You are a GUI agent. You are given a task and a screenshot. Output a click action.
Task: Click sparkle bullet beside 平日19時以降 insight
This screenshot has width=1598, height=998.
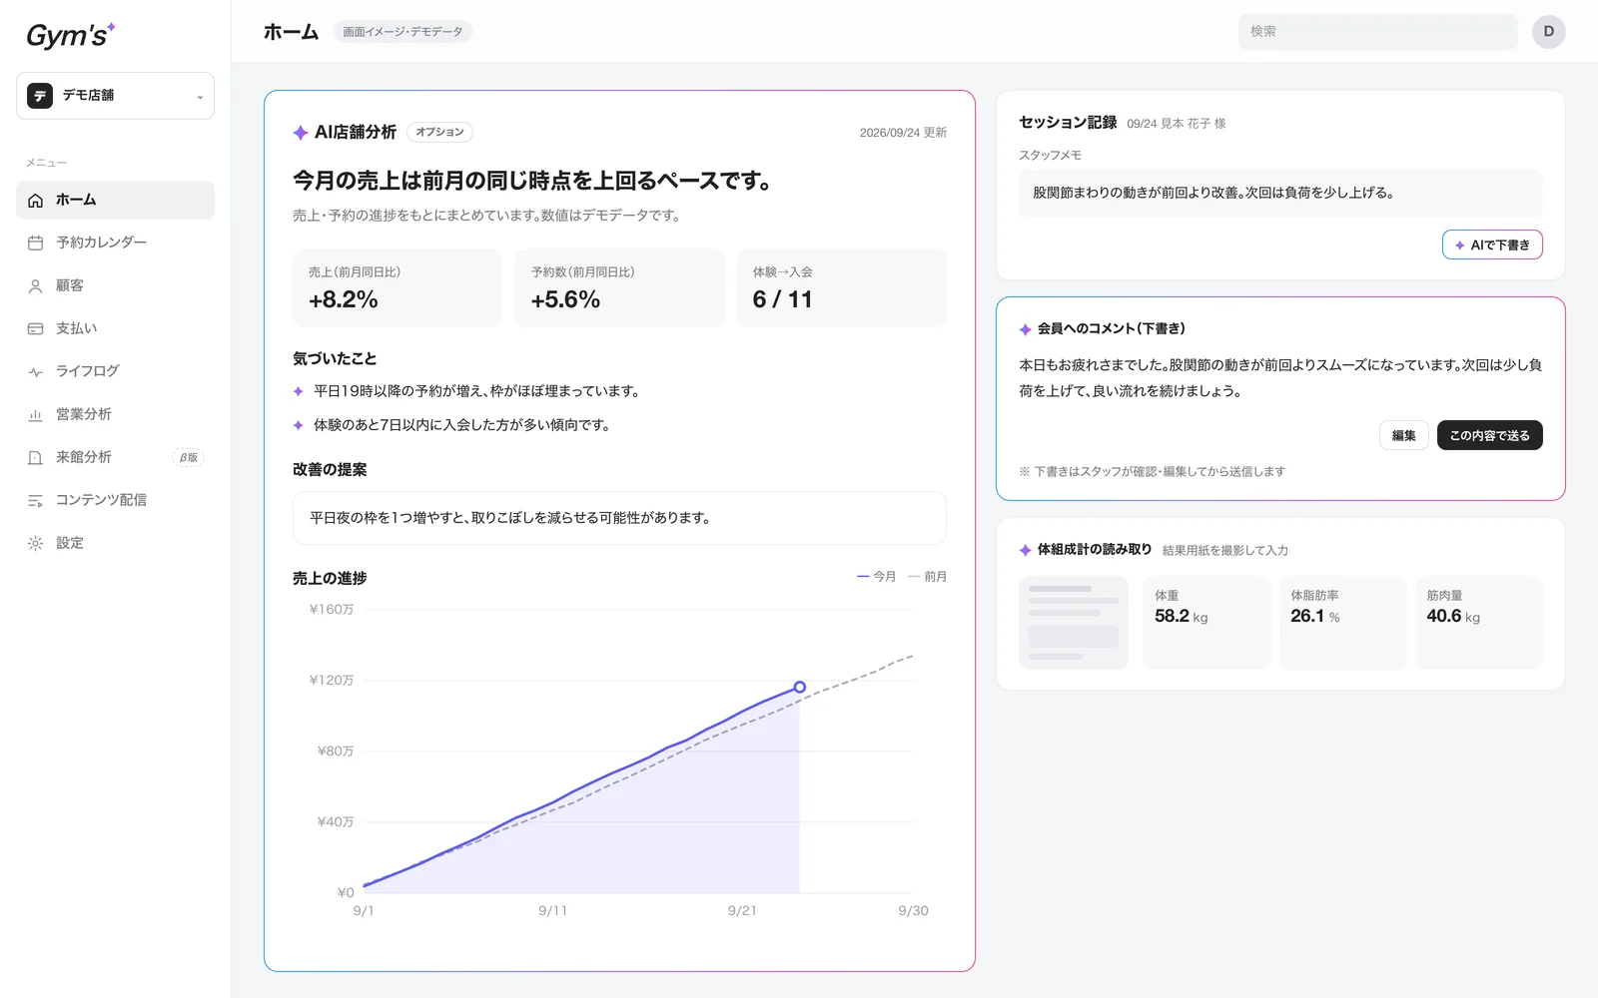coord(298,391)
